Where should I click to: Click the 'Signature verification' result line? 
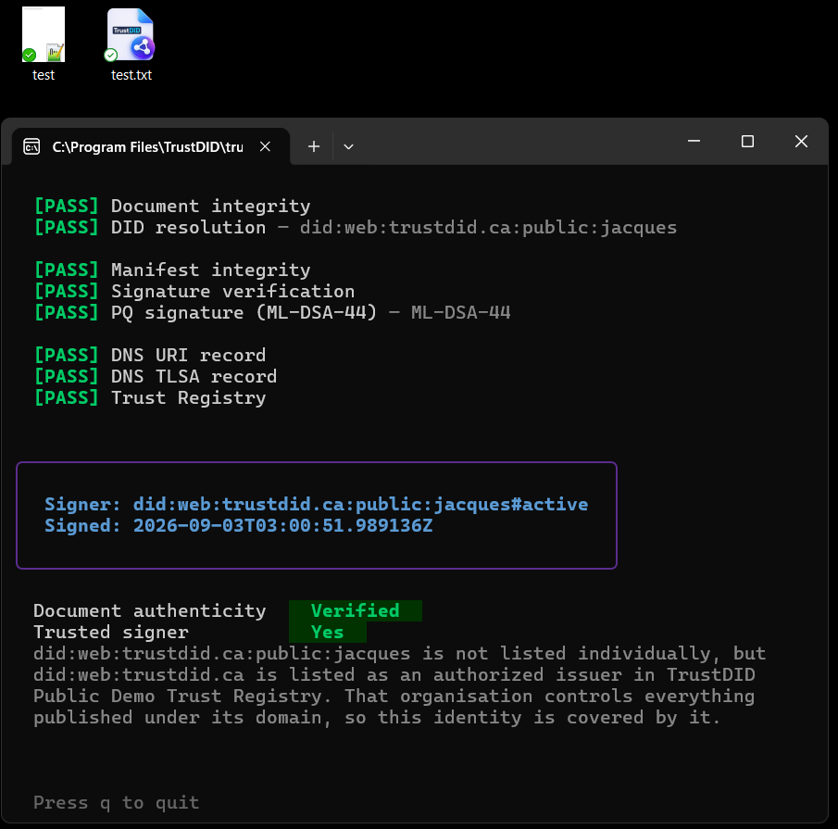194,291
